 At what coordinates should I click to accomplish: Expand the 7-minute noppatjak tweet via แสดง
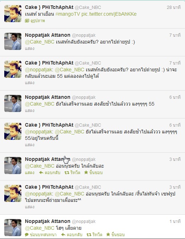tap(30, 49)
